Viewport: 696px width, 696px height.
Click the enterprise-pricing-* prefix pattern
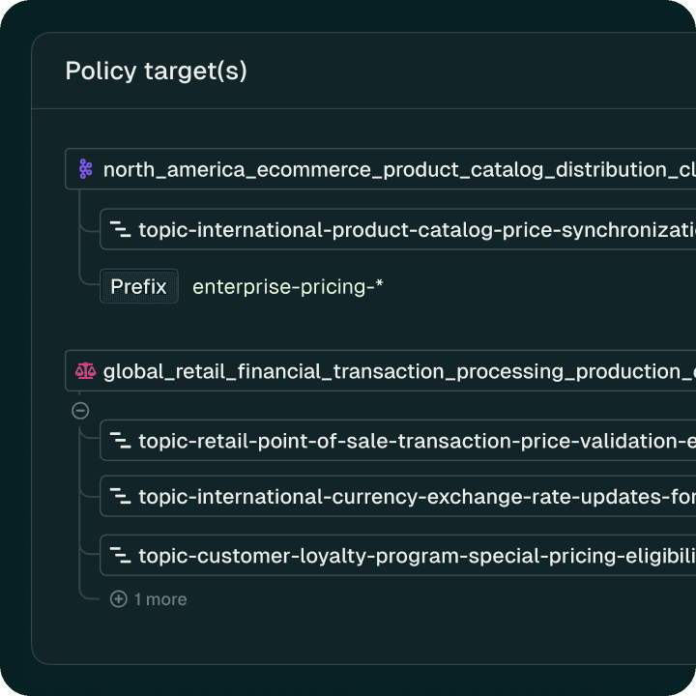click(288, 287)
